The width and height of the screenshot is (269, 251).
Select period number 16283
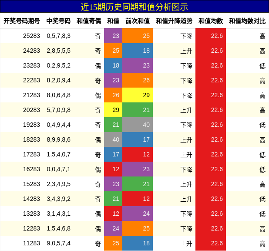tap(32, 169)
